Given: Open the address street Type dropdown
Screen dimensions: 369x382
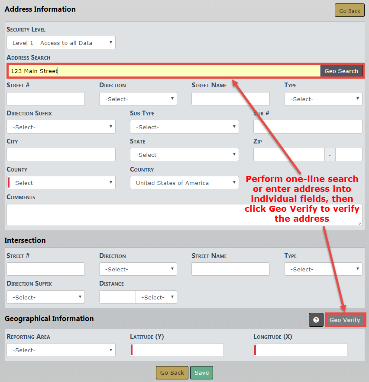Looking at the screenshot, I should 323,99.
